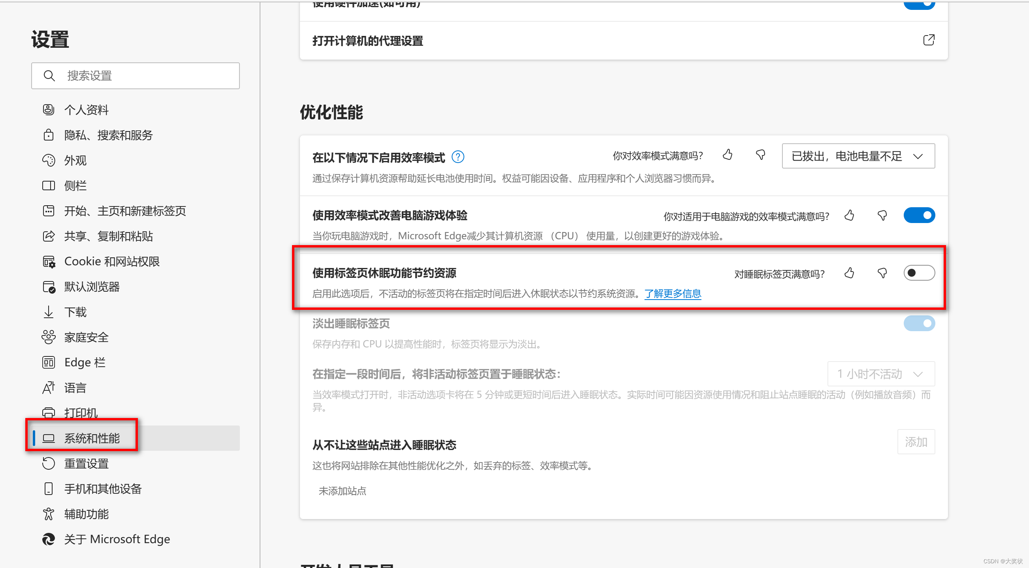Click the search magnifier icon
This screenshot has height=568, width=1029.
[49, 76]
